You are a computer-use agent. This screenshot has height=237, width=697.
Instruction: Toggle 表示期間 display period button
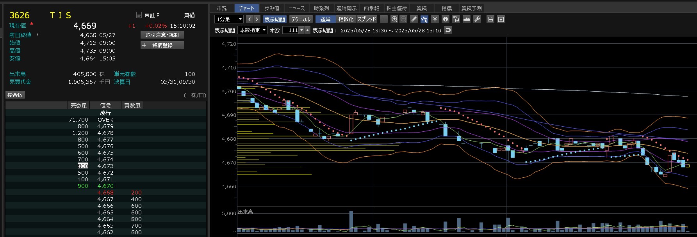coord(275,19)
